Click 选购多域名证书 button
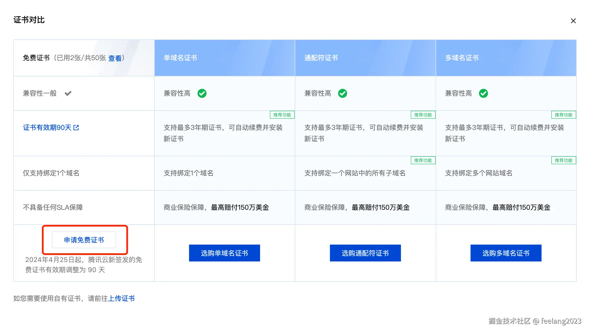The height and width of the screenshot is (334, 590). point(506,253)
